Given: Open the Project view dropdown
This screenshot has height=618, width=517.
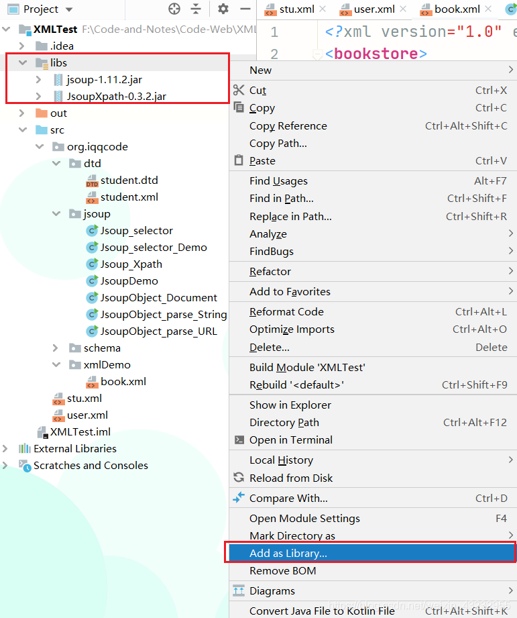Looking at the screenshot, I should 69,9.
